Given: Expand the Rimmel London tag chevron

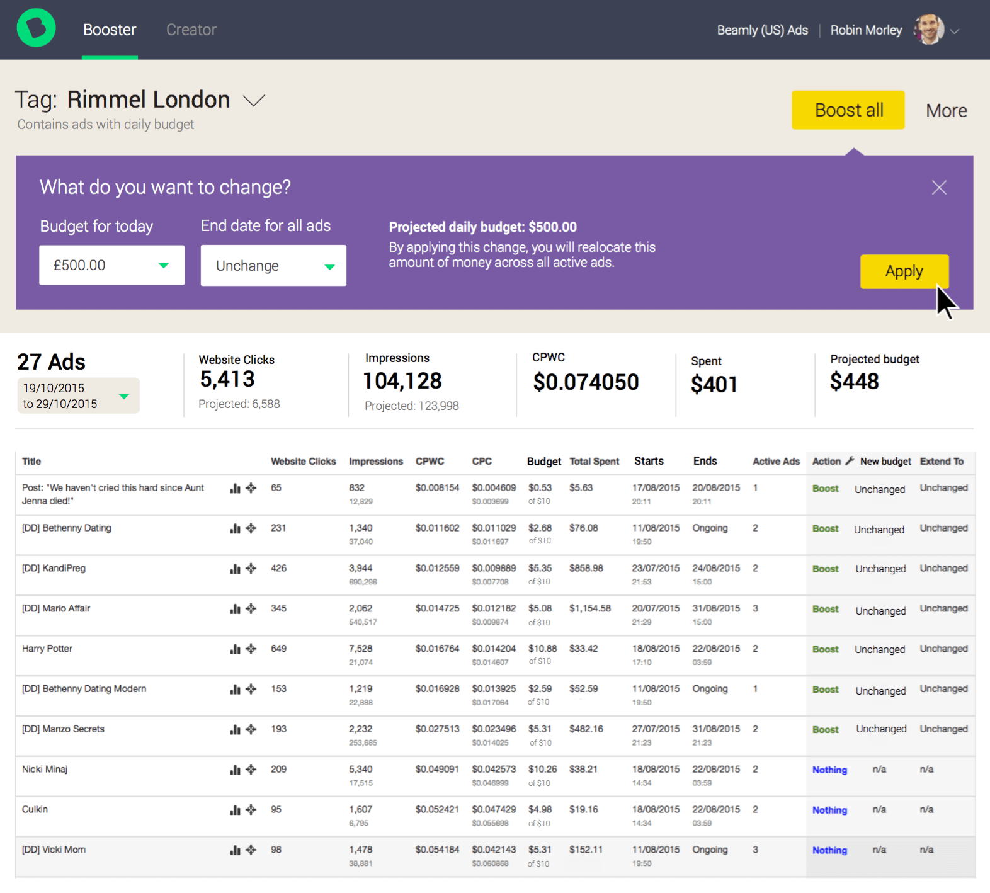Looking at the screenshot, I should 254,101.
